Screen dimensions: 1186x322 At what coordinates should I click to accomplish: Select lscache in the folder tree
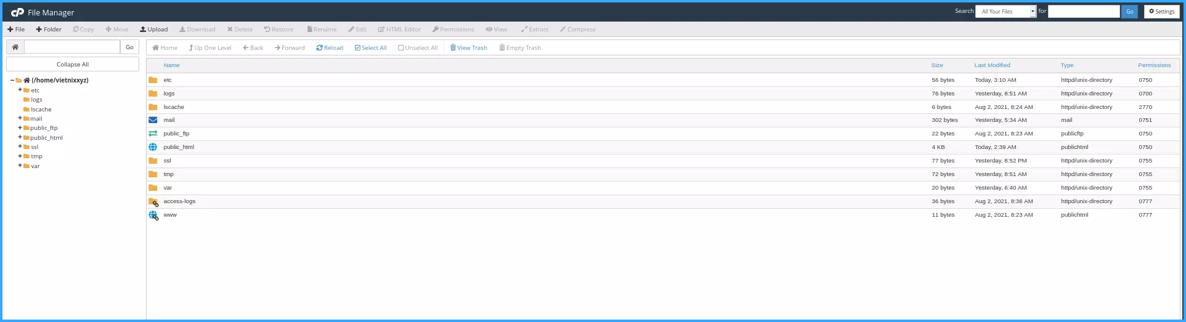[41, 110]
